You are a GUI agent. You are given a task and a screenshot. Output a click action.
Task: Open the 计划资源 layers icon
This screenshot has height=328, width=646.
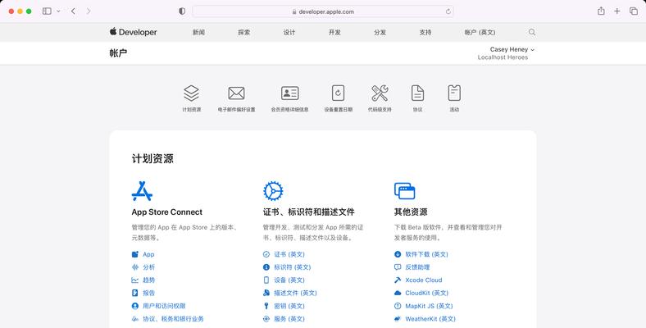(x=192, y=93)
